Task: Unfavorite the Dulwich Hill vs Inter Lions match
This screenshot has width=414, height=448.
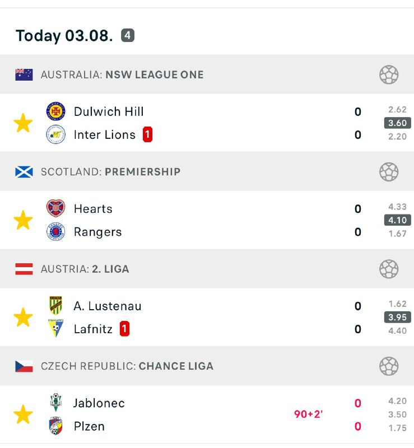Action: [23, 123]
